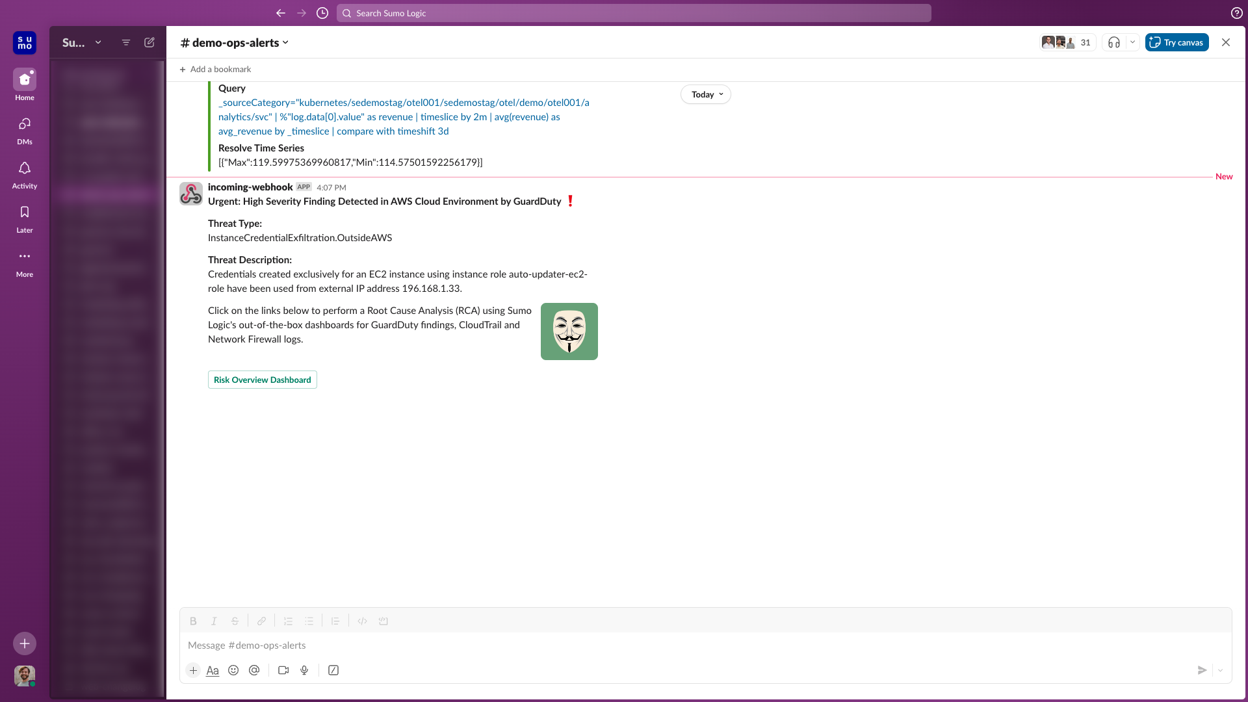Toggle bold formatting in composer

193,621
